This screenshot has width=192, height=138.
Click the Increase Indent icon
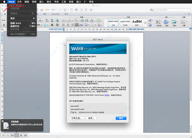pos(87,21)
